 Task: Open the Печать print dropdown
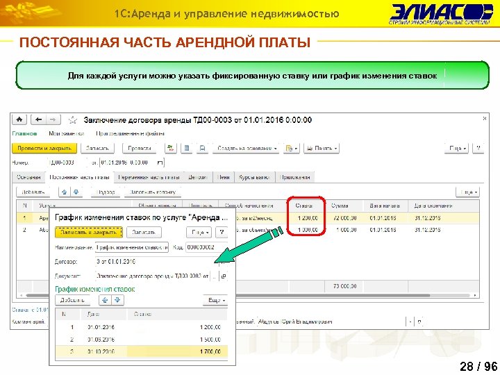(322, 149)
